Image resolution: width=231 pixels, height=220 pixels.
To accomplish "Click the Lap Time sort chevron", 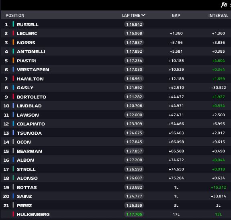I will [x=143, y=15].
